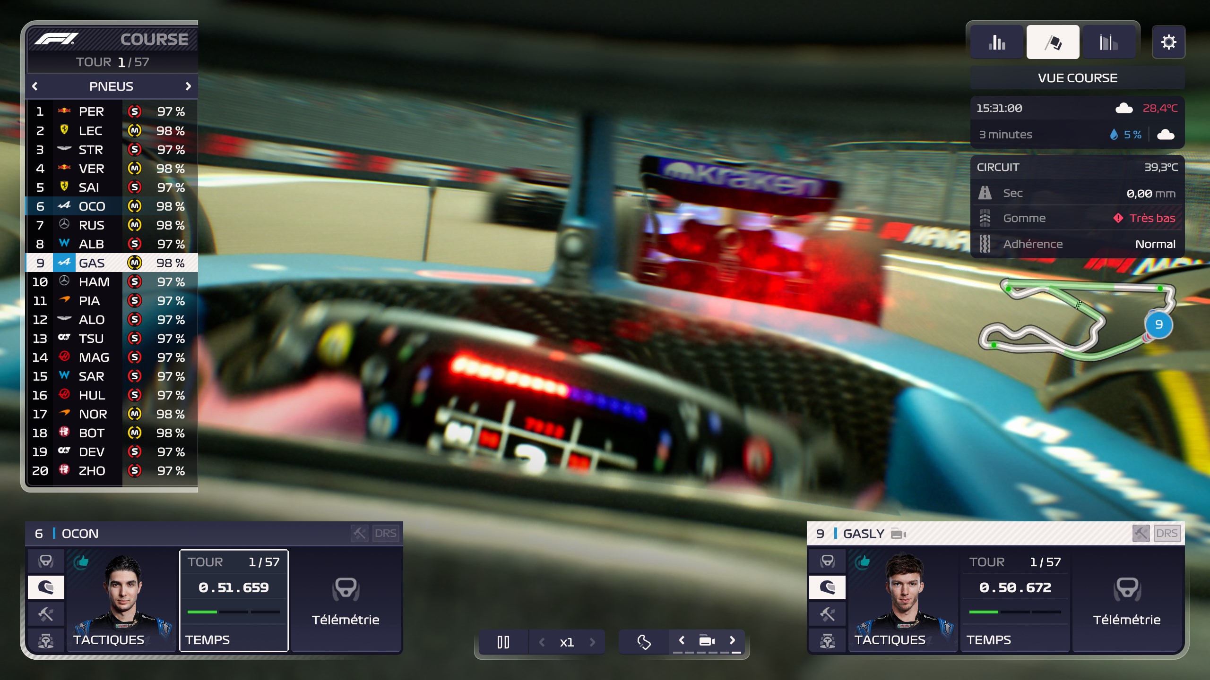Switch to the bar chart statistics view
The width and height of the screenshot is (1210, 680).
[997, 42]
